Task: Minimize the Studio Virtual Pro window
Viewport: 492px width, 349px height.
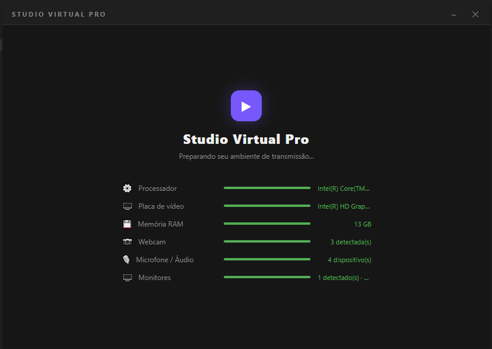Action: click(x=454, y=14)
